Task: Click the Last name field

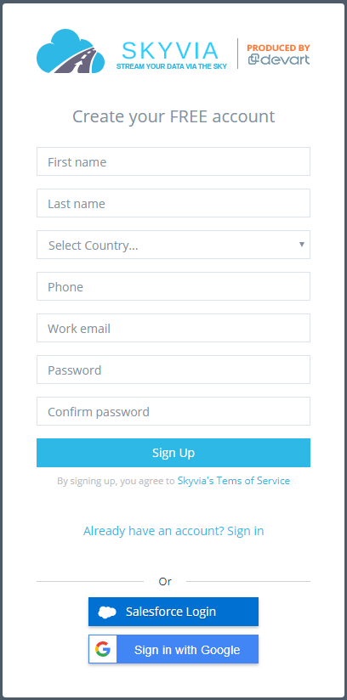Action: coord(173,203)
